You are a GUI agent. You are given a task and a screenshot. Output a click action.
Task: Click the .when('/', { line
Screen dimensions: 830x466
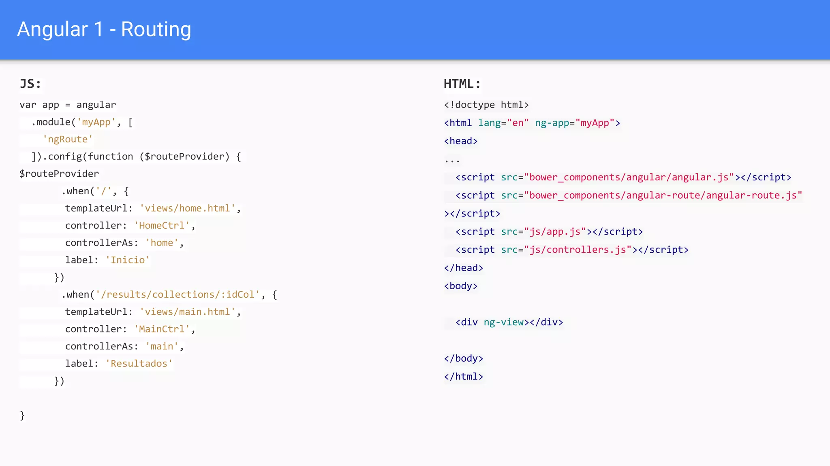point(95,191)
